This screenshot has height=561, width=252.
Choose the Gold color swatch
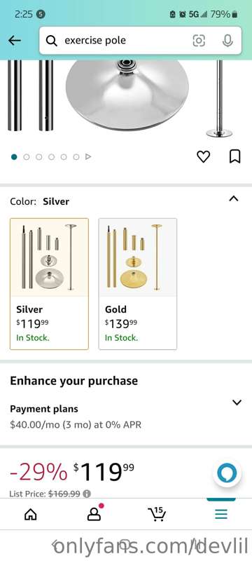pos(138,284)
